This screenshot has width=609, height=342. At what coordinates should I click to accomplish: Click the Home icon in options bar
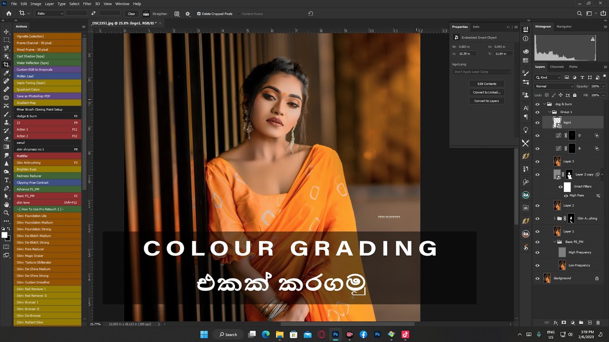coord(9,13)
